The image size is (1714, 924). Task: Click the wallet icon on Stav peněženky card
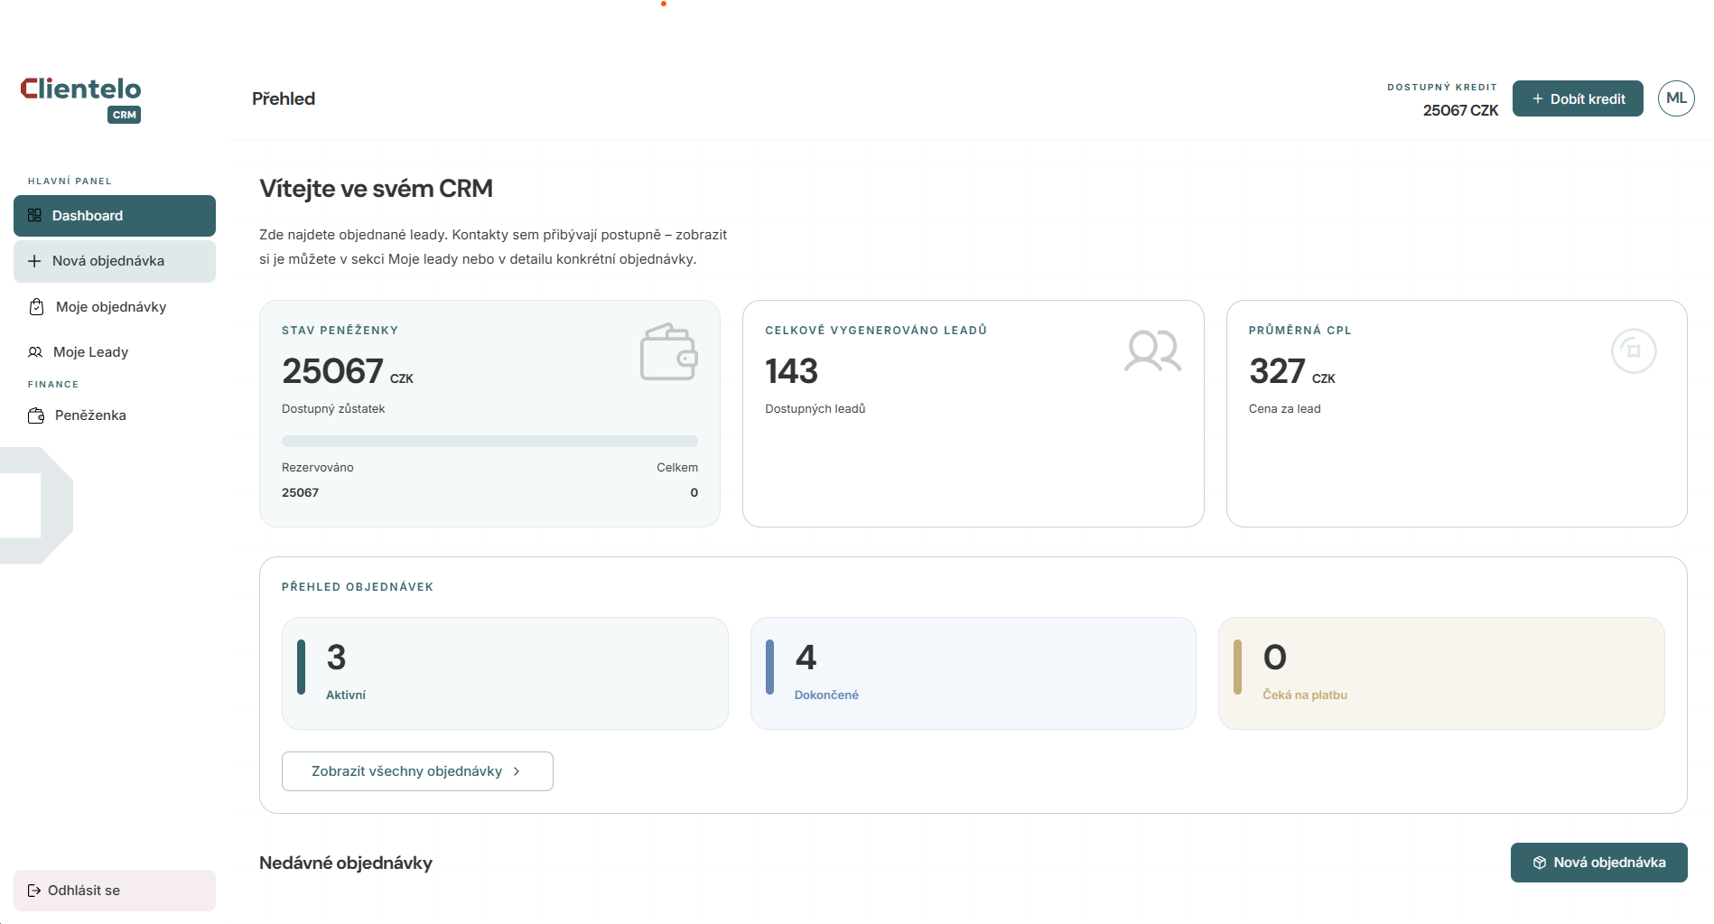point(668,352)
